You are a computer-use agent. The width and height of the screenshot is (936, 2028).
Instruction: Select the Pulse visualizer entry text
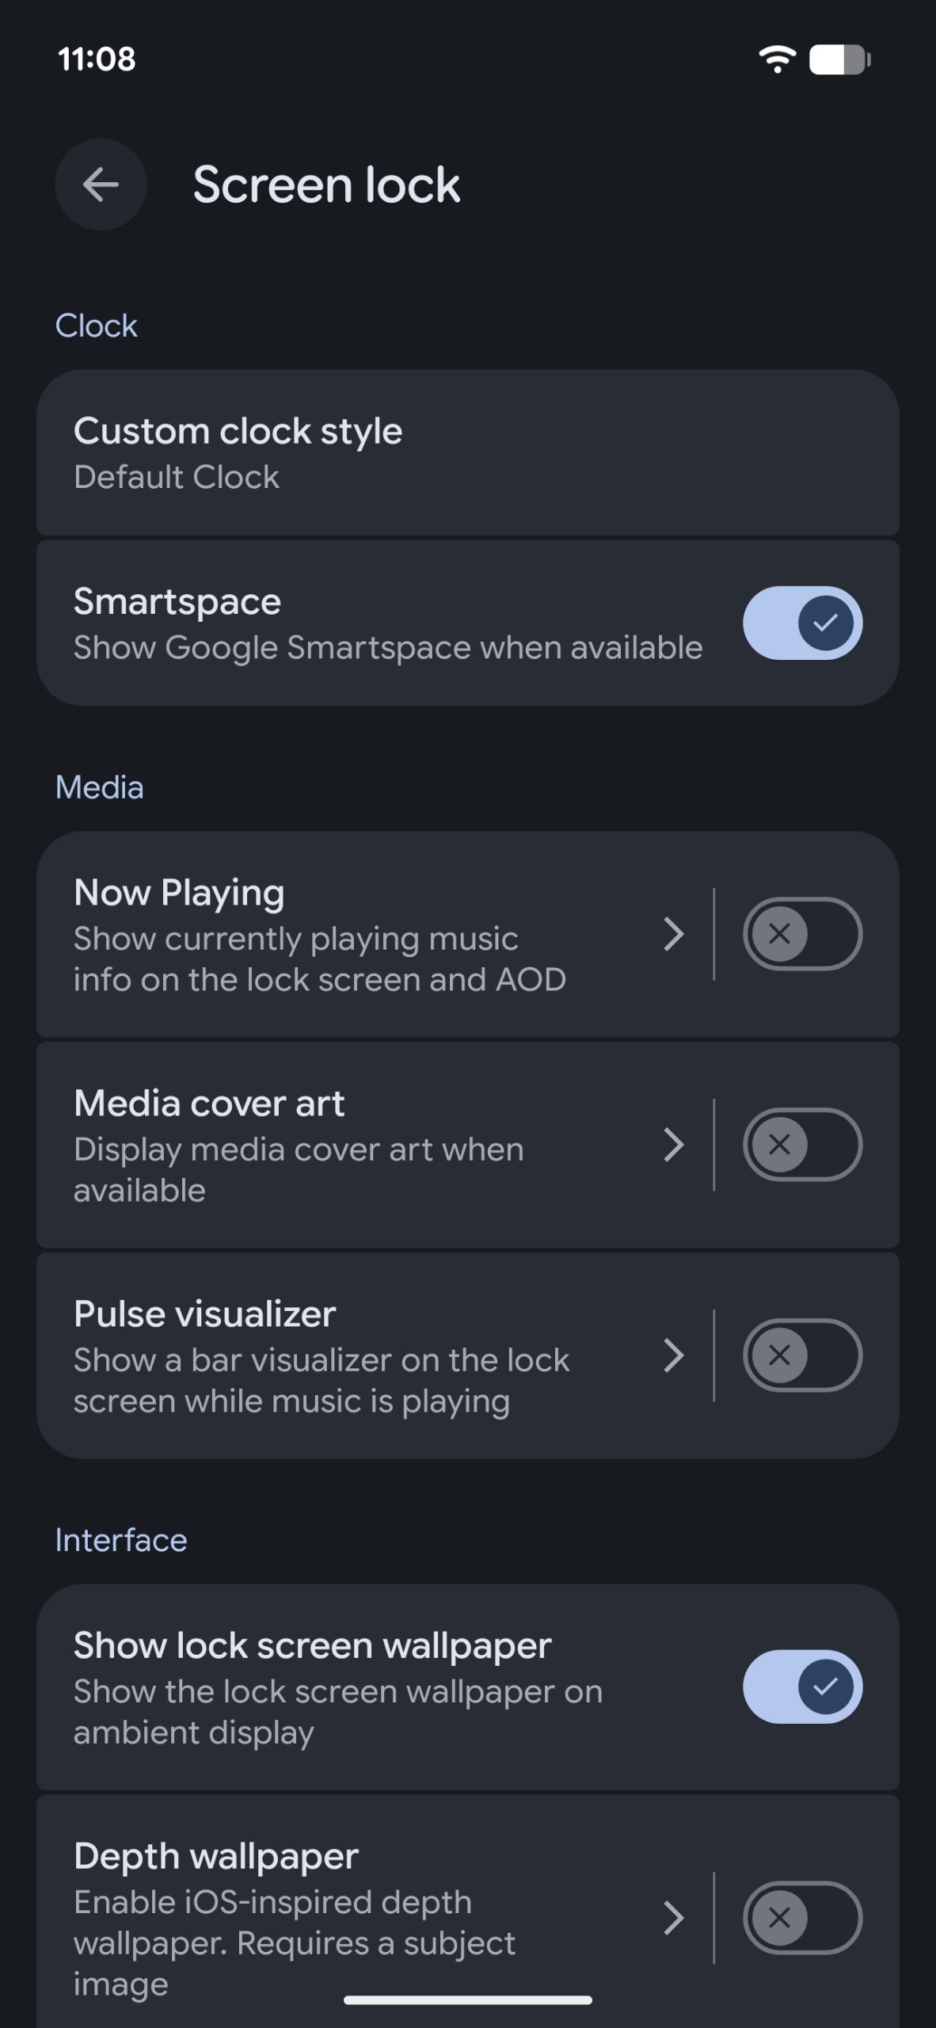(x=204, y=1314)
